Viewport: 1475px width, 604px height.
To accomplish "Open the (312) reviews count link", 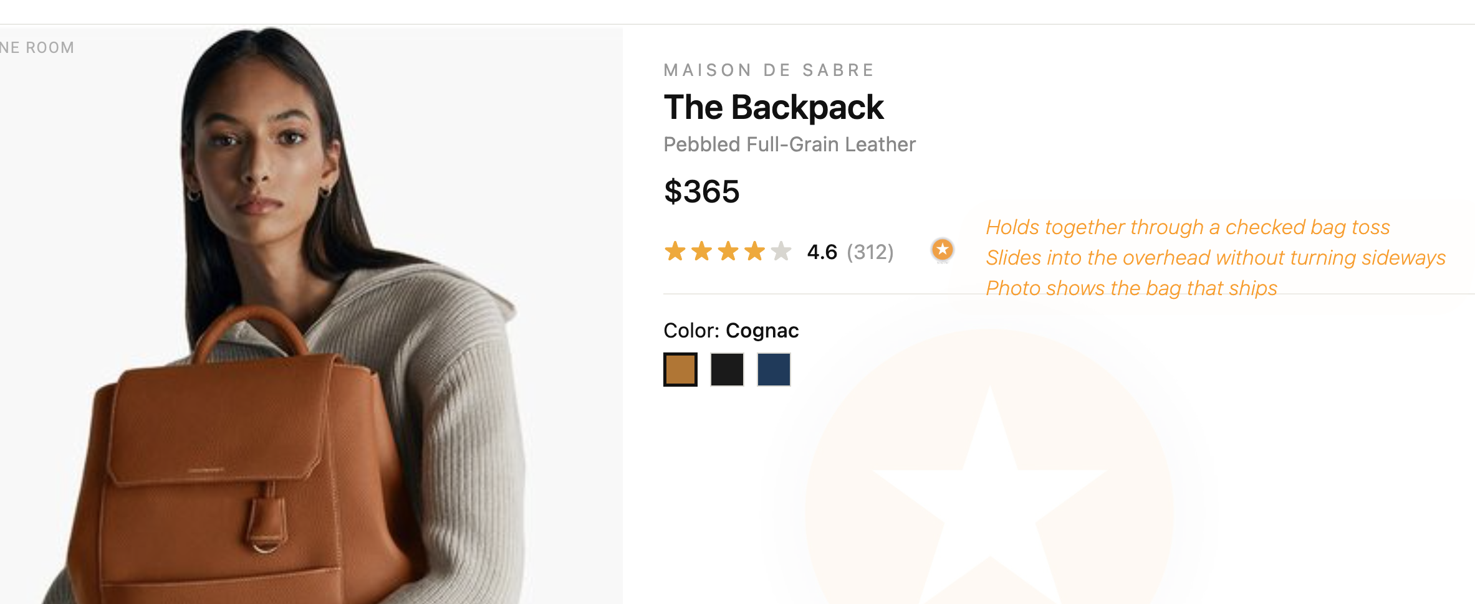I will (x=870, y=252).
